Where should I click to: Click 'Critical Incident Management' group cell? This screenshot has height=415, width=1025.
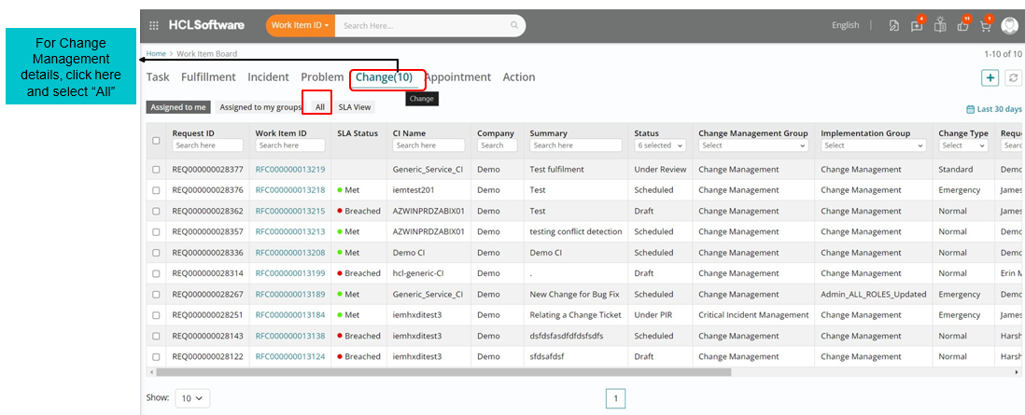coord(753,315)
